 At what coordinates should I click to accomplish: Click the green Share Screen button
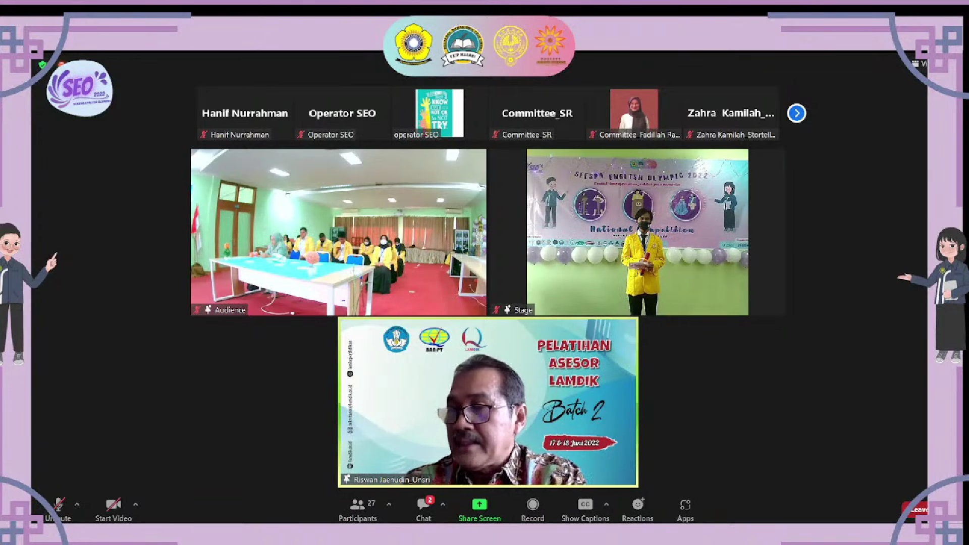point(479,510)
